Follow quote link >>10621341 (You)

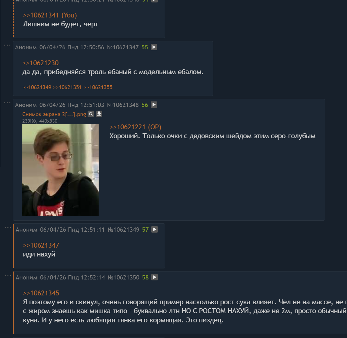point(50,15)
